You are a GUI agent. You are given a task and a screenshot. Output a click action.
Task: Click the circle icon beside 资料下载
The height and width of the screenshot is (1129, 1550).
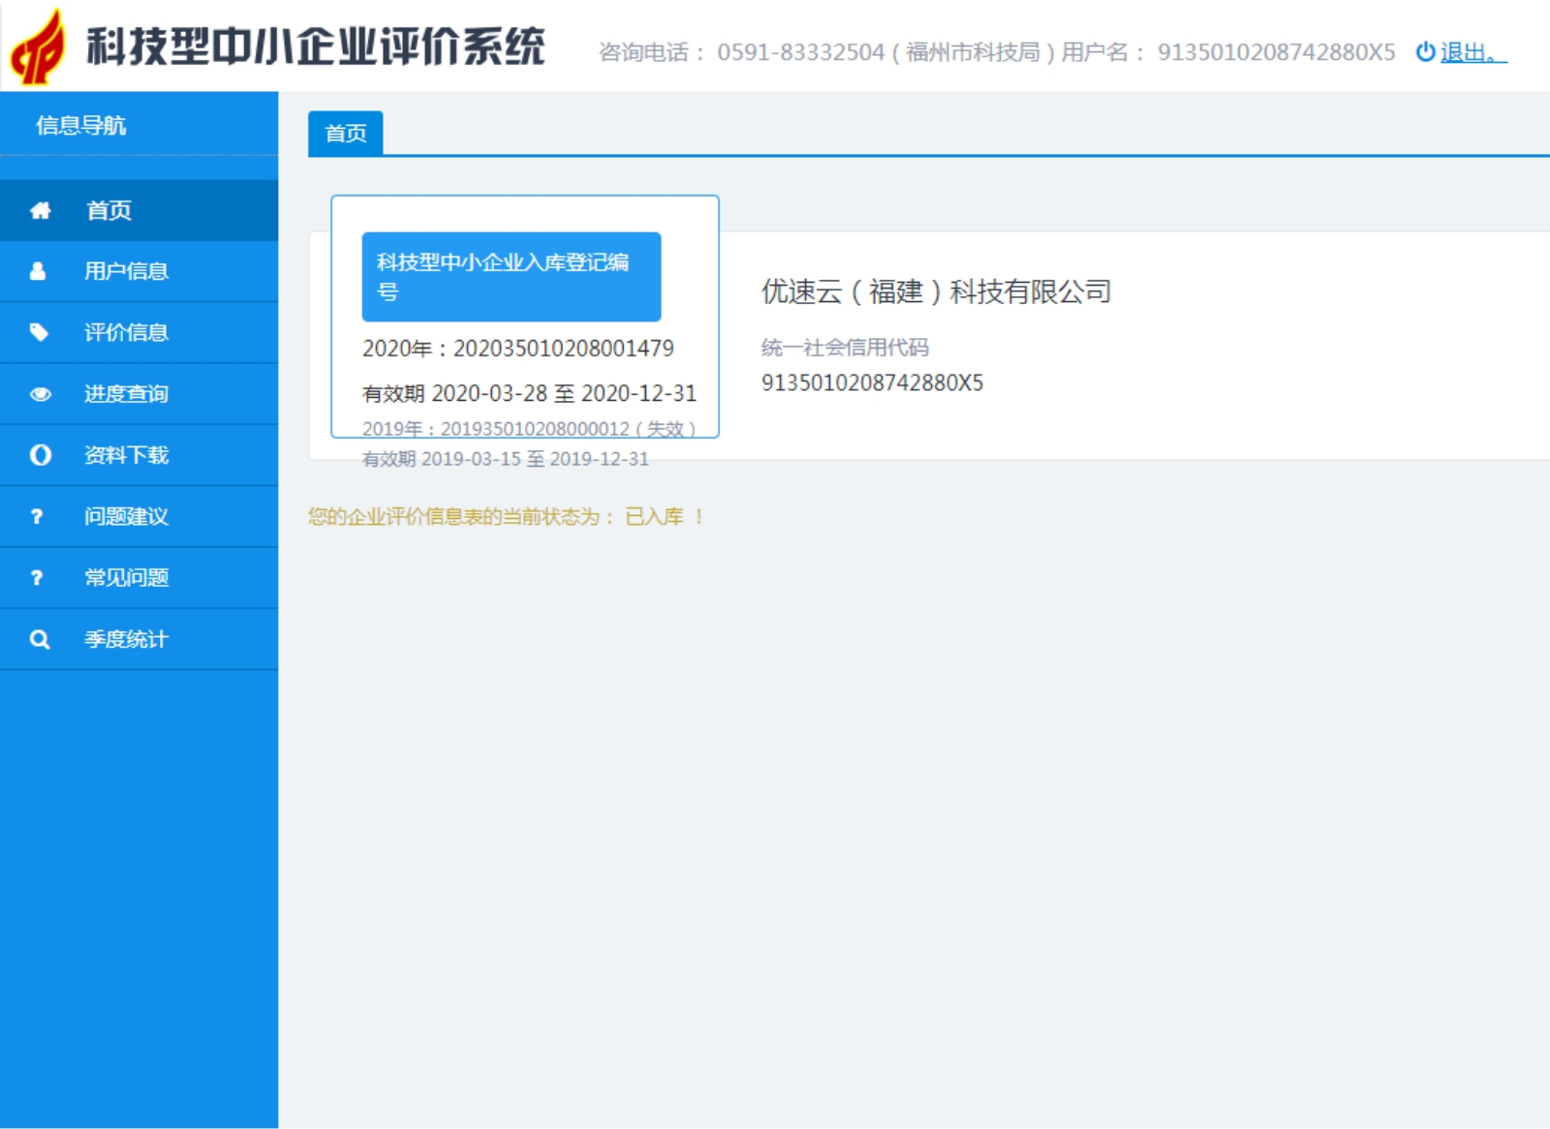(x=40, y=455)
